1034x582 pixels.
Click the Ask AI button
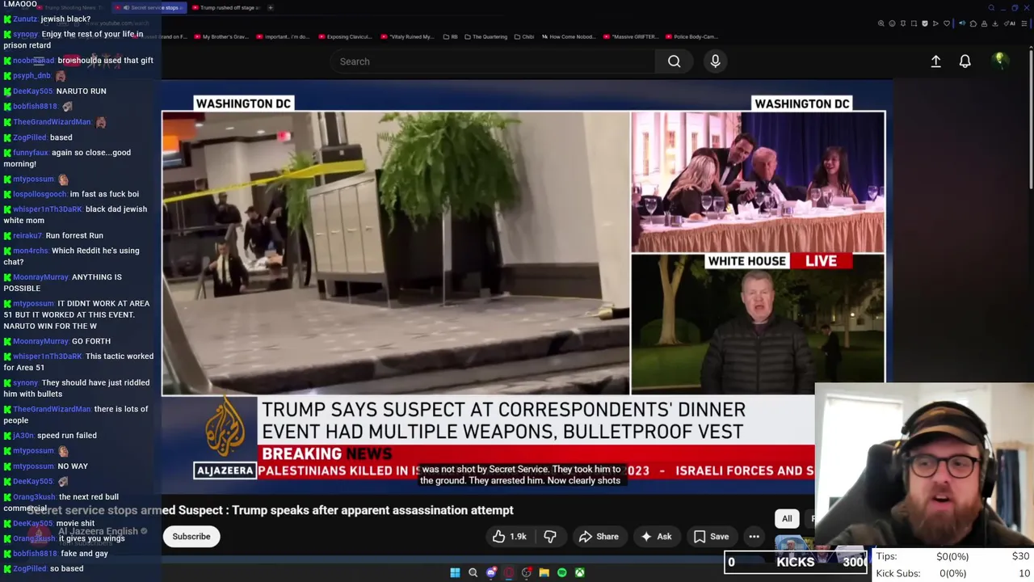click(x=656, y=537)
